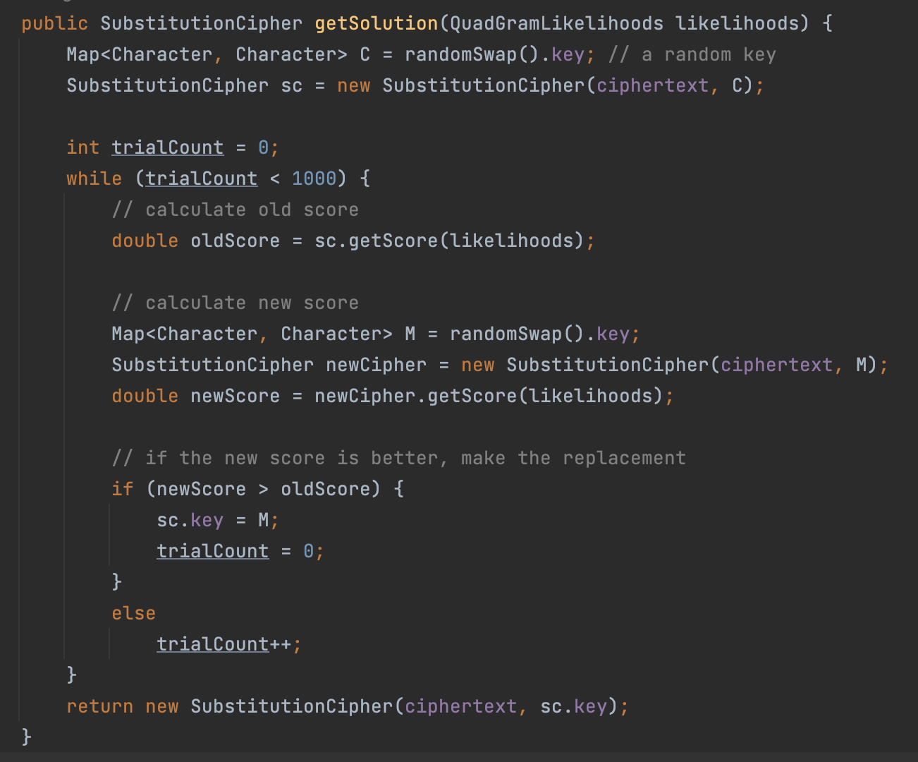Viewport: 918px width, 762px height.
Task: Click the 1000 literal in while condition
Action: 314,179
